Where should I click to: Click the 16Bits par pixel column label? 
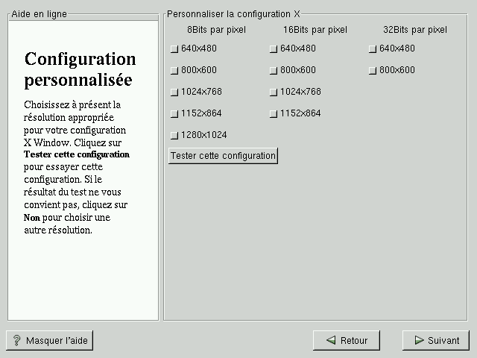click(x=315, y=30)
